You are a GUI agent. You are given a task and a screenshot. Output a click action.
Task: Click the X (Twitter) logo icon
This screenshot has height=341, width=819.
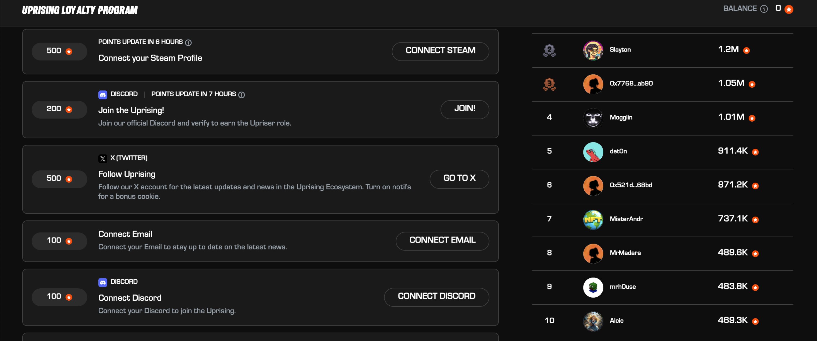tap(103, 158)
